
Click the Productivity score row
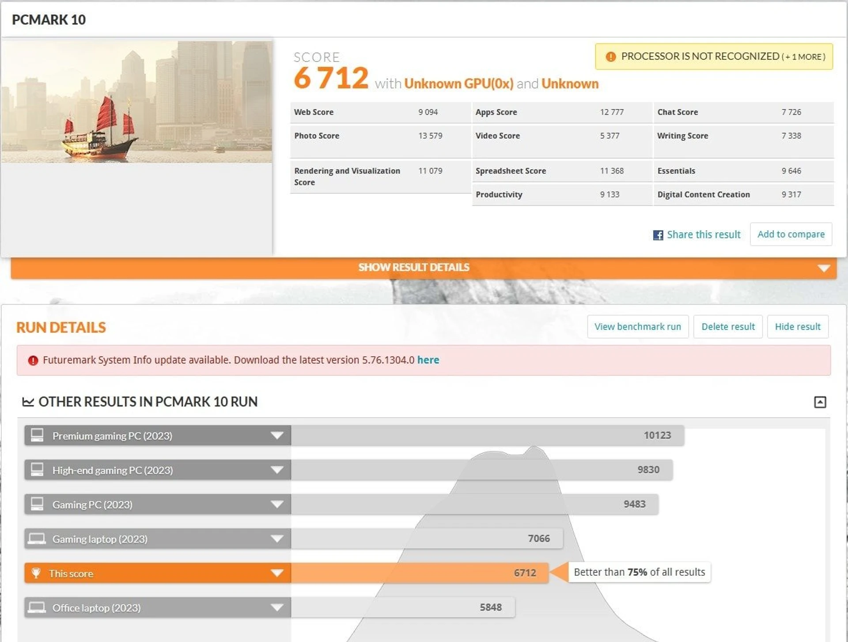point(562,195)
